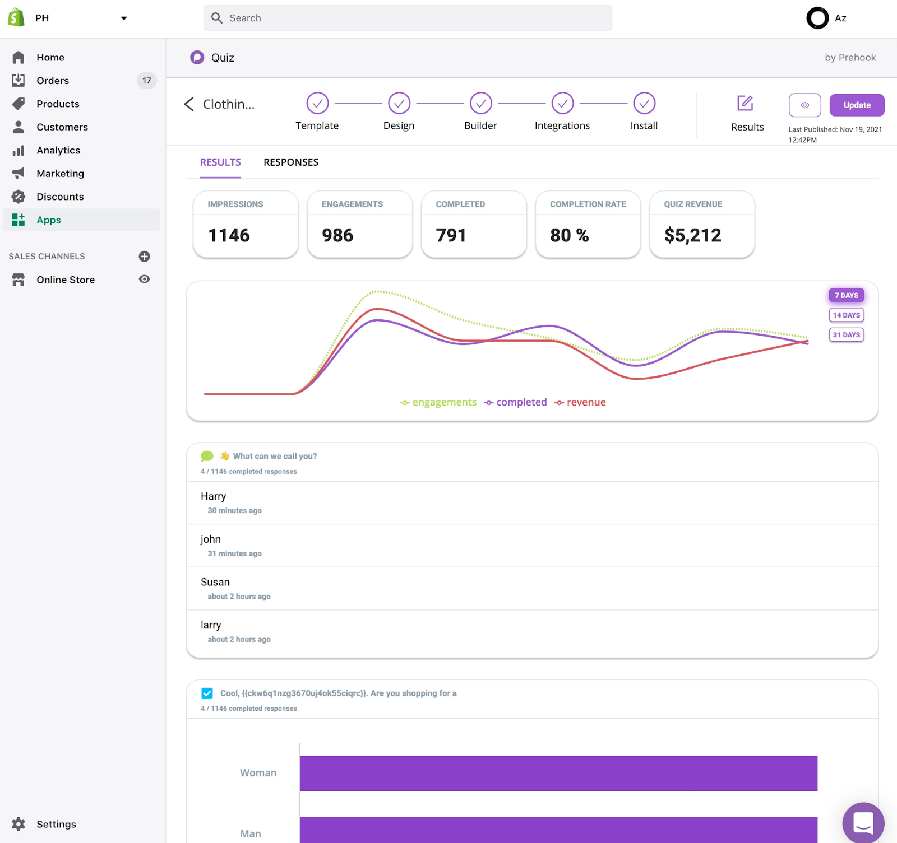897x843 pixels.
Task: Switch to the RESPONSES tab
Action: pyautogui.click(x=291, y=162)
